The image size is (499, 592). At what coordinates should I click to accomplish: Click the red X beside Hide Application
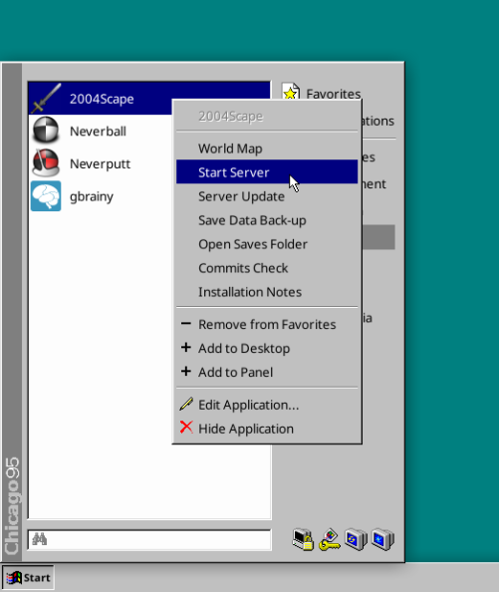[x=186, y=428]
